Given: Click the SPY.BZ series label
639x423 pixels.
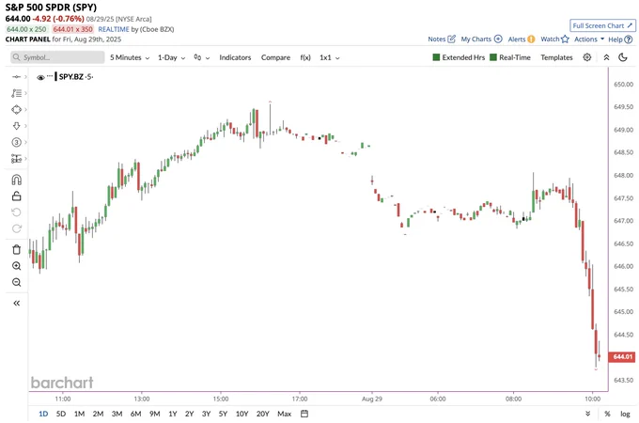Looking at the screenshot, I should (x=70, y=77).
